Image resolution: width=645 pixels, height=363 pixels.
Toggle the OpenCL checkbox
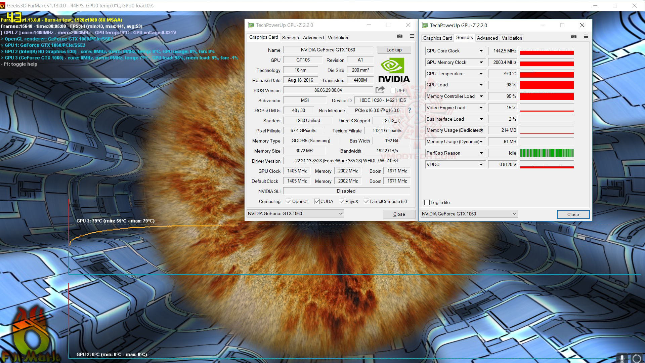[x=289, y=201]
